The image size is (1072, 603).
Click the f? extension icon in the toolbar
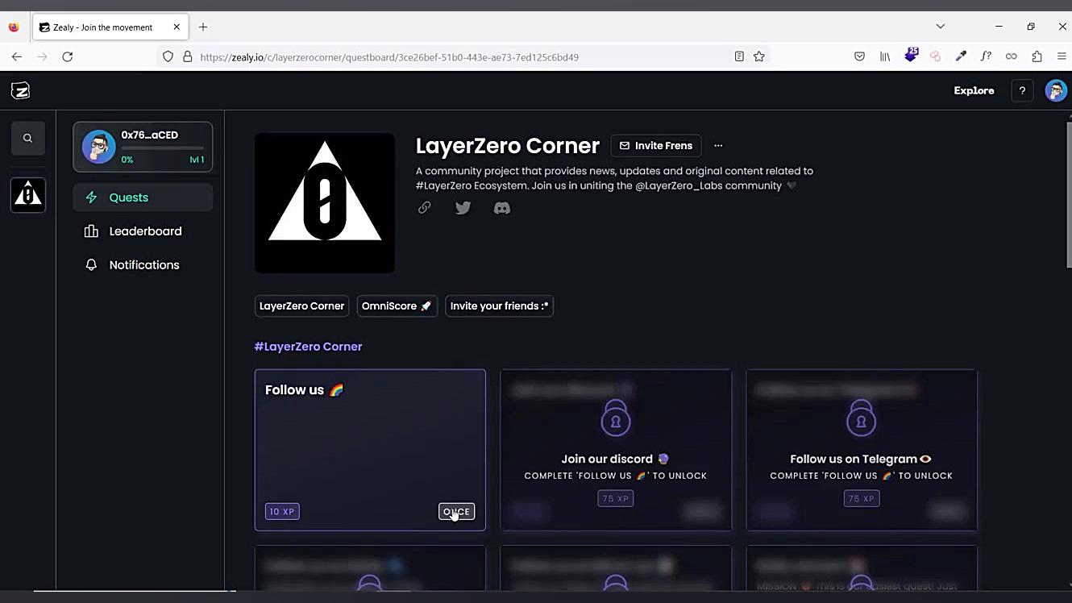pyautogui.click(x=986, y=56)
